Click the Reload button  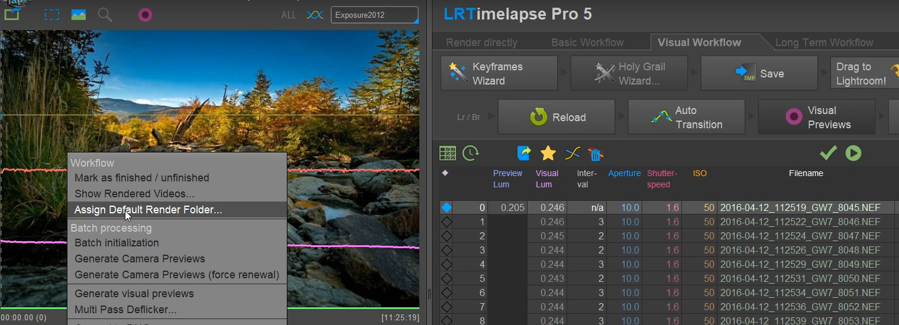(x=557, y=117)
